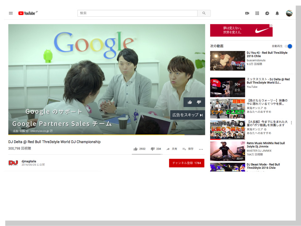Click the YouTube logo
This screenshot has height=226, width=301.
(x=28, y=13)
